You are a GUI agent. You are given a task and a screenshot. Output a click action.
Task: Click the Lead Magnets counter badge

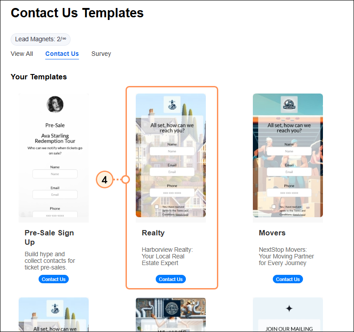tap(41, 39)
